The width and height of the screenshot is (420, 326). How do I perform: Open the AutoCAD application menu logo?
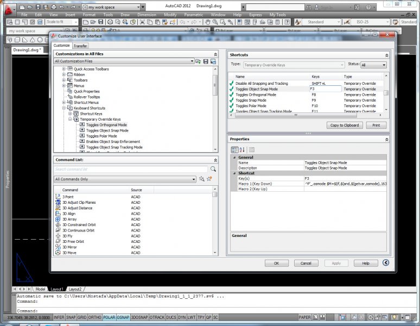point(9,10)
